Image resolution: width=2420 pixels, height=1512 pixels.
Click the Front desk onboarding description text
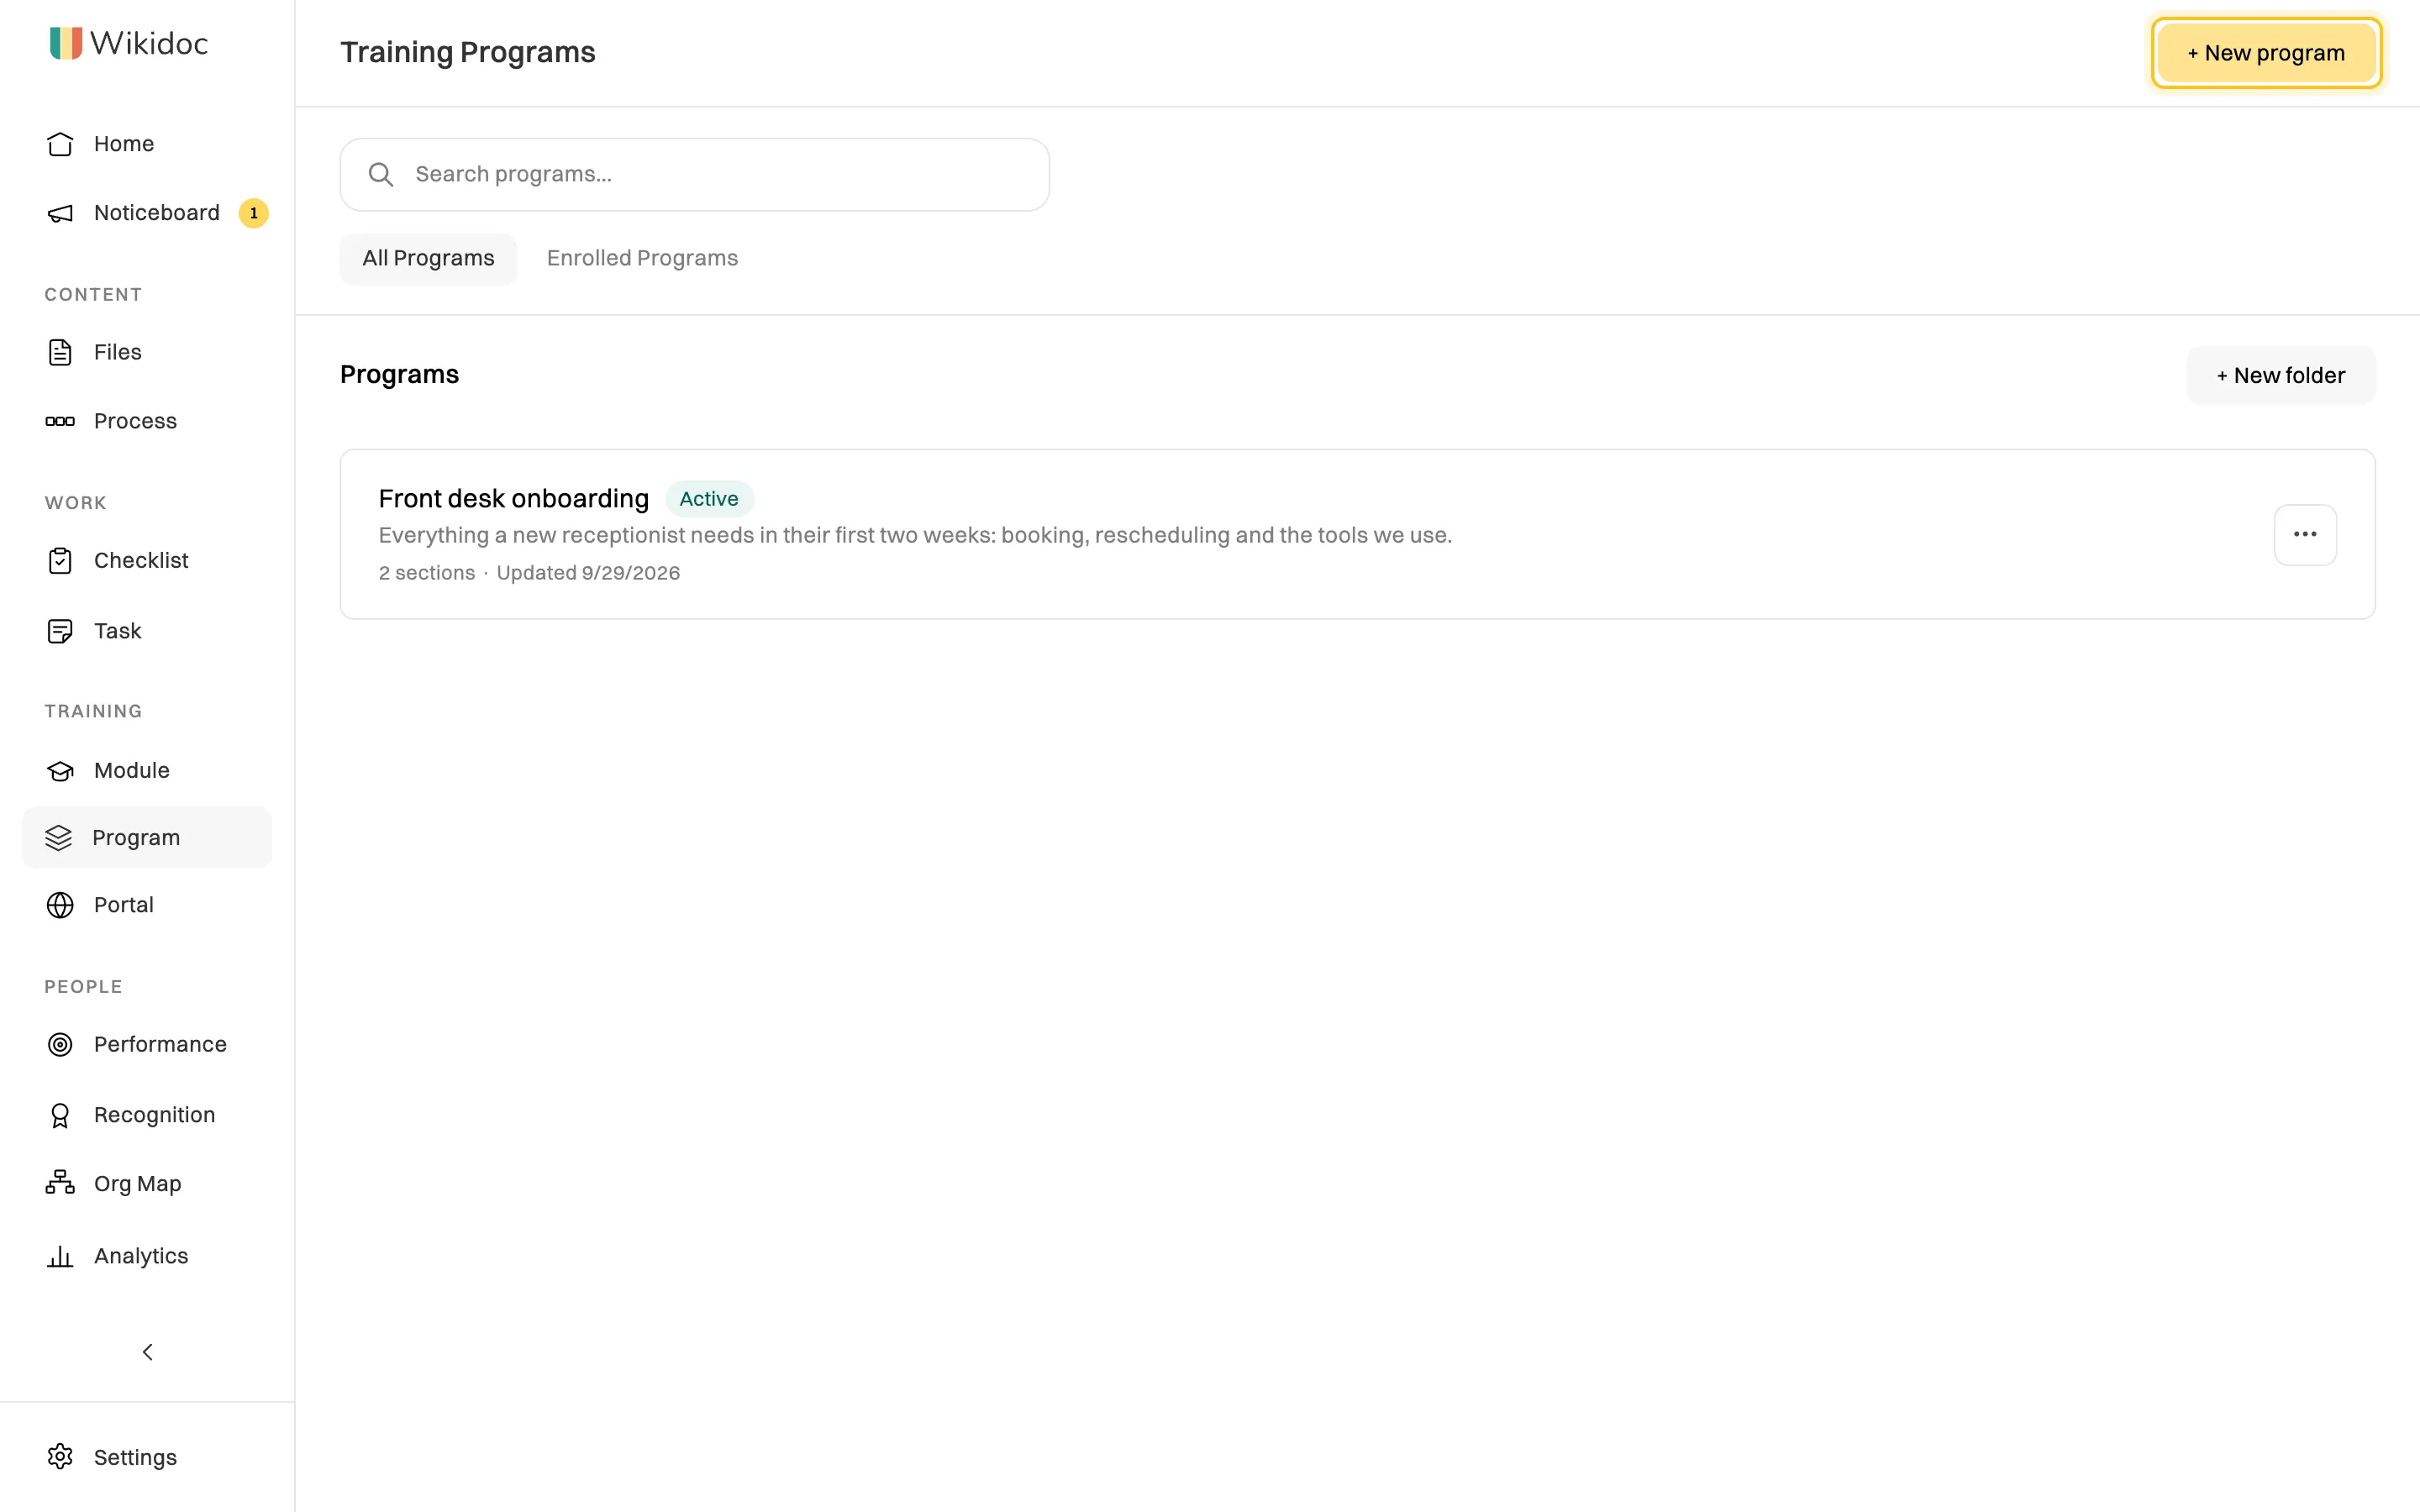pyautogui.click(x=915, y=536)
